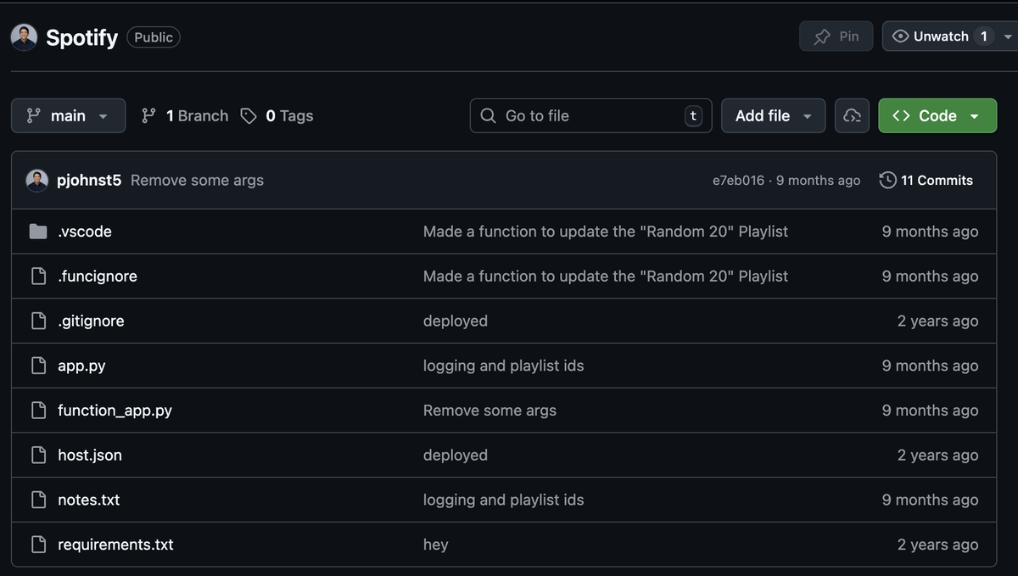Open the main branch dropdown
The width and height of the screenshot is (1018, 576).
68,116
